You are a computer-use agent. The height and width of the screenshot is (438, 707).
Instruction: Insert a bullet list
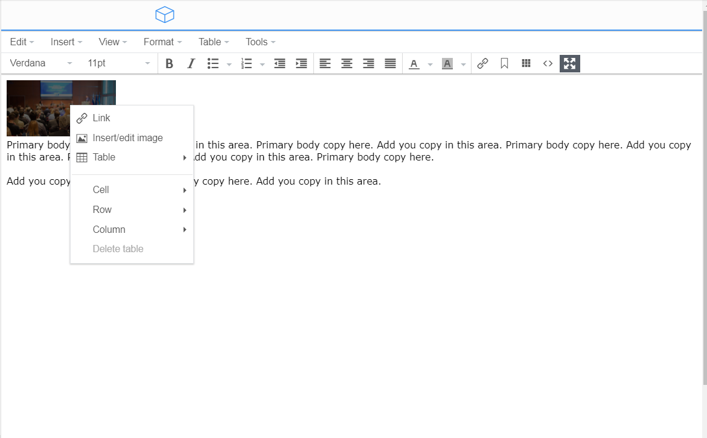pos(213,63)
